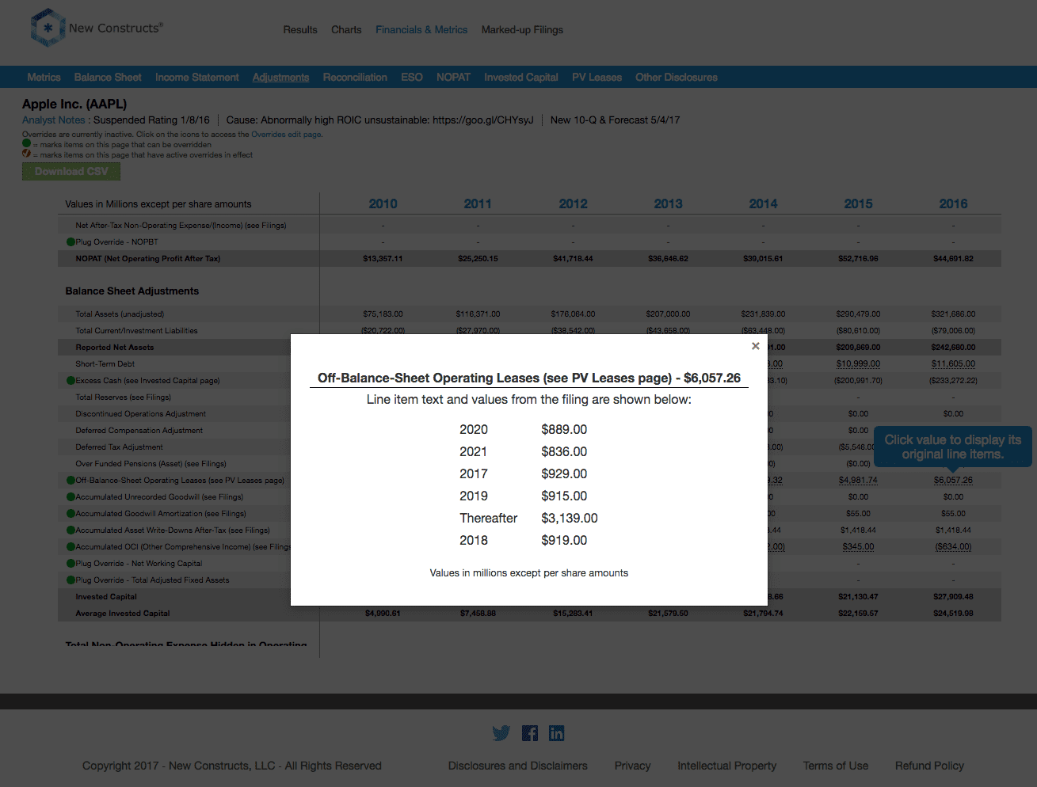The height and width of the screenshot is (787, 1037).
Task: Click the green dot beside Accumulated Goodwill Amortization
Action: [71, 514]
